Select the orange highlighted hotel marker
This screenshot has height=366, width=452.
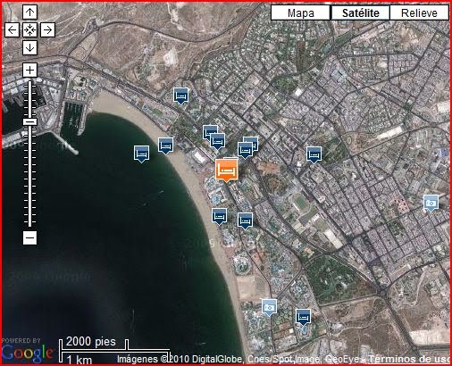tap(227, 171)
